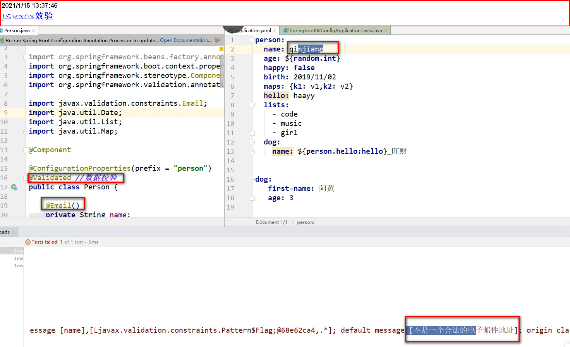
Task: Open the Springboot02ConfigApplicationTests.java tab
Action: [335, 31]
